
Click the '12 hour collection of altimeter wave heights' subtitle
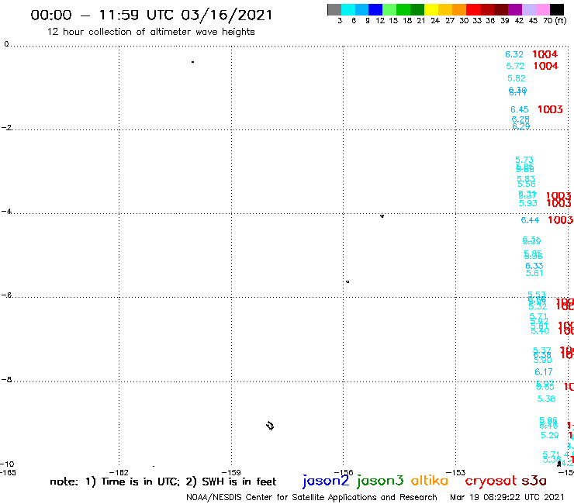(150, 32)
